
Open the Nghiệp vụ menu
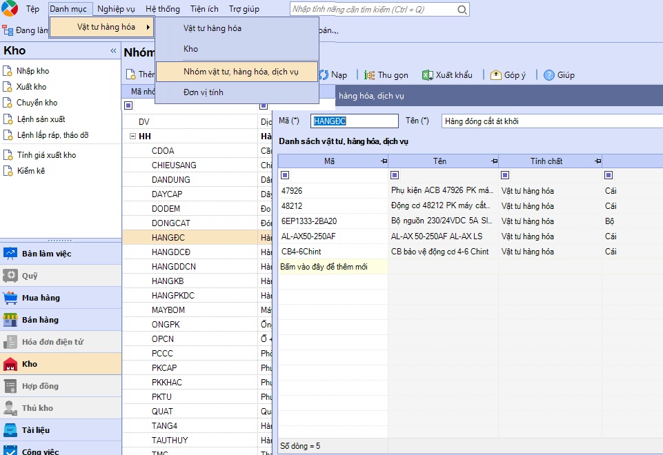tap(116, 9)
